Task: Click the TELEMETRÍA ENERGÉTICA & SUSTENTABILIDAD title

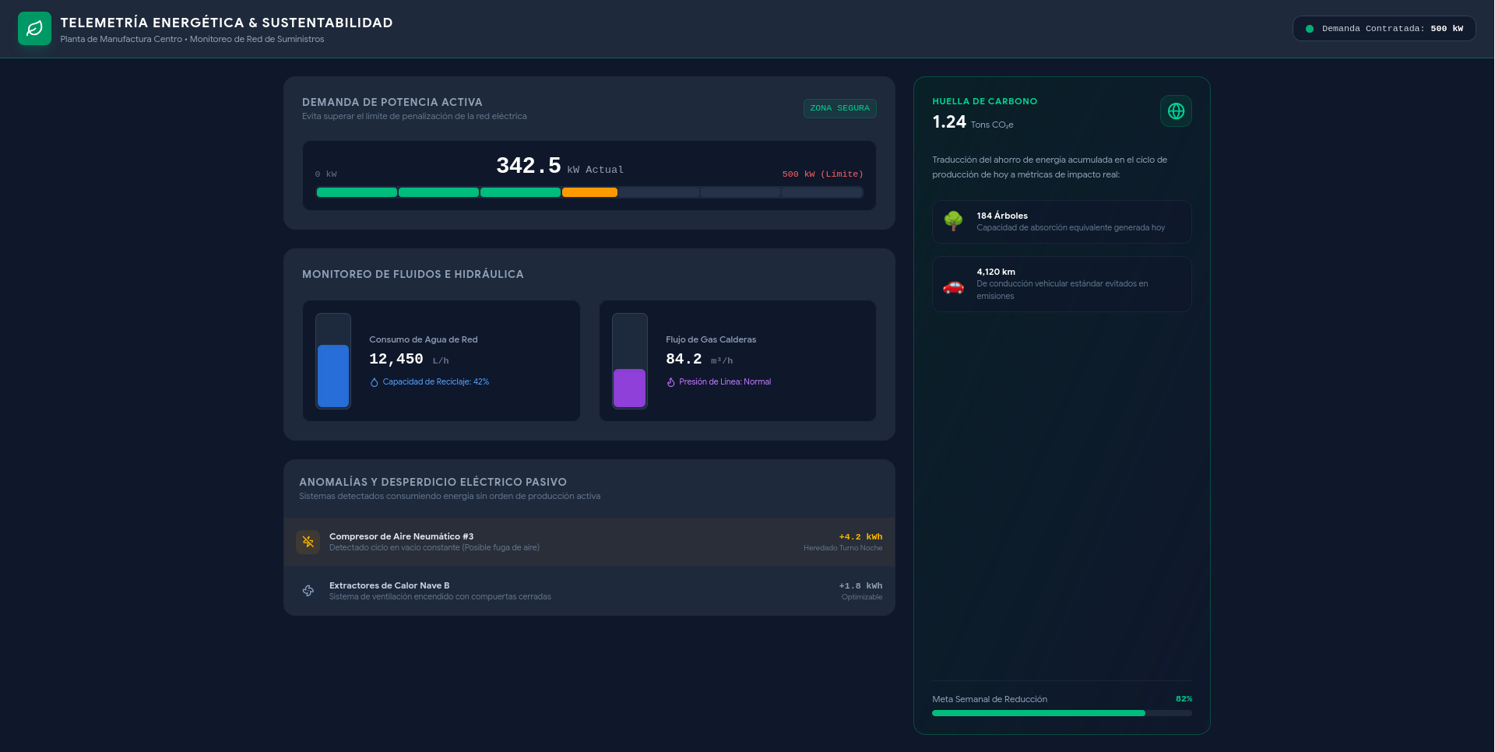Action: [227, 23]
